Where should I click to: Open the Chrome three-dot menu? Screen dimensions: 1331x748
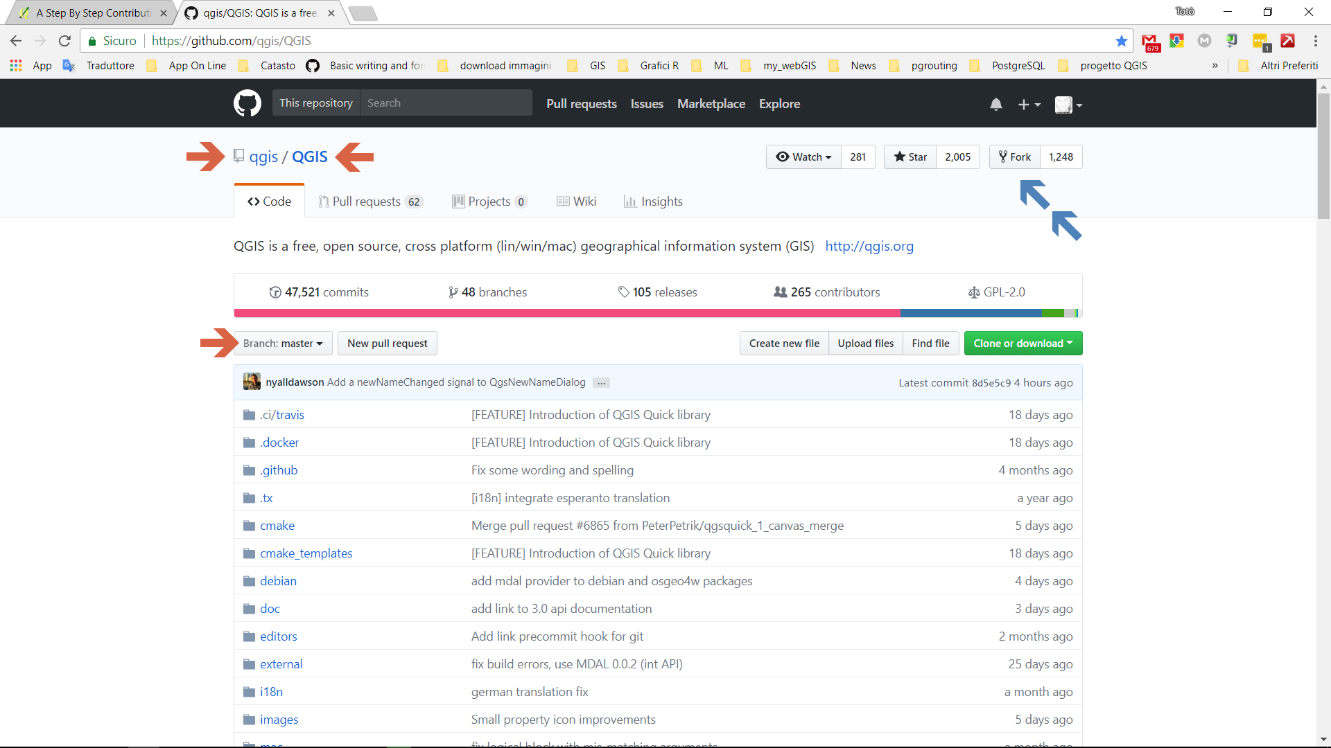point(1315,41)
